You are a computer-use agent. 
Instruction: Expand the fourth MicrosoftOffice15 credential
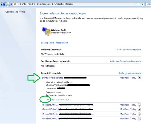click(139, 119)
